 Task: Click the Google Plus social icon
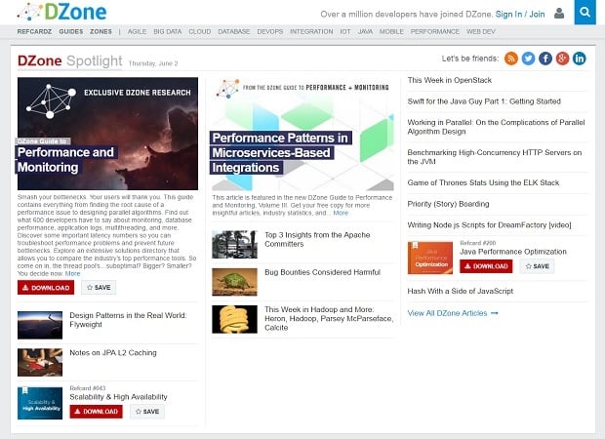[562, 59]
